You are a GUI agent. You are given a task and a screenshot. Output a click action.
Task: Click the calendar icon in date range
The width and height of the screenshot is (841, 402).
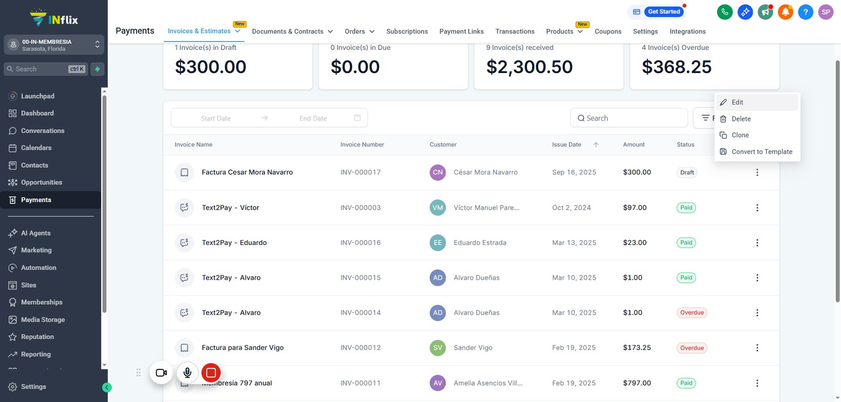[x=357, y=118]
